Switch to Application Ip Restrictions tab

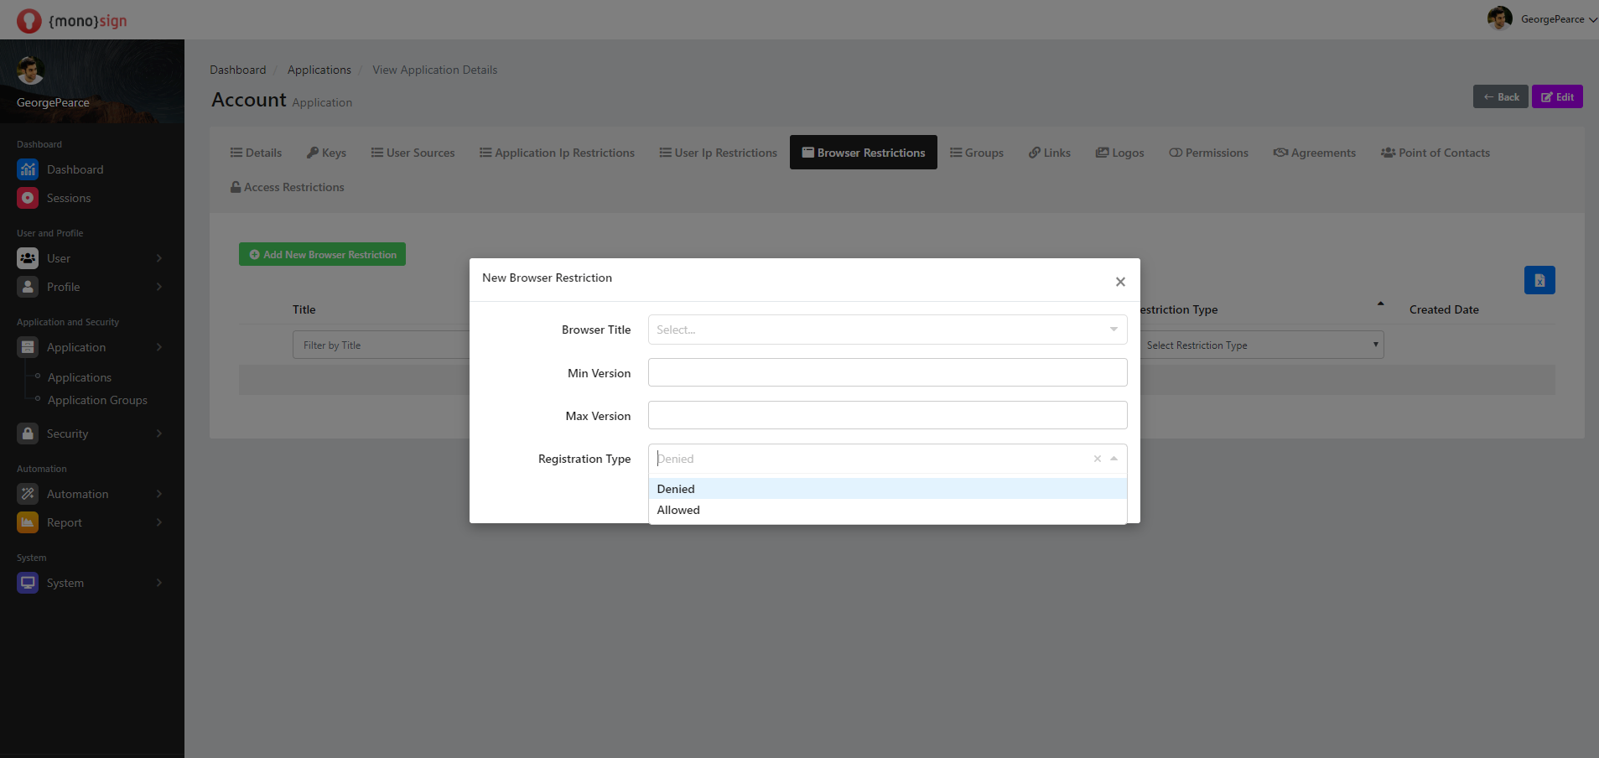(x=557, y=153)
